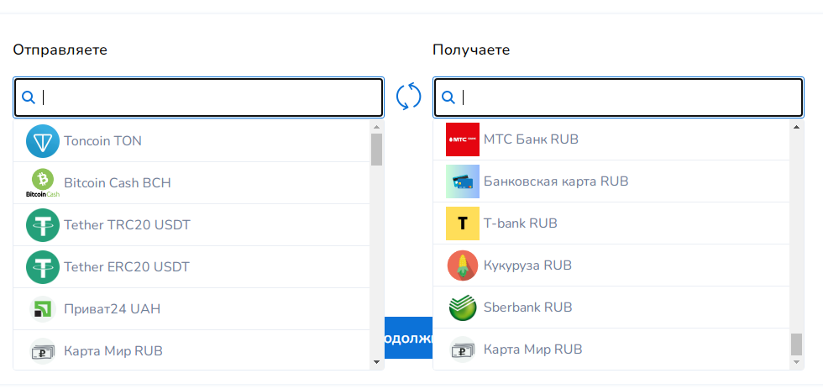Screen dimensions: 823x389
Task: Click Карта Мир icon in receive list
Action: pos(463,350)
